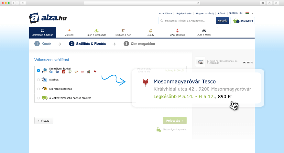Screen dimensions: 284x153
Task: Click the flat red rectangular pickup-point icon
Action: pos(82,72)
